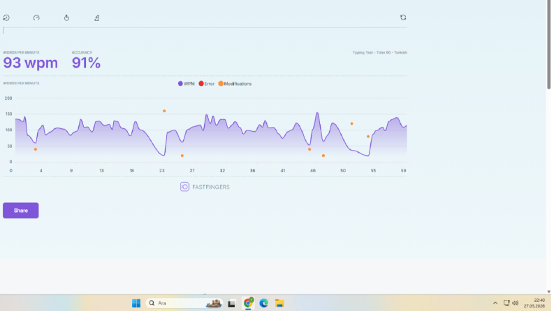Click the modification dot above second 52

(351, 123)
